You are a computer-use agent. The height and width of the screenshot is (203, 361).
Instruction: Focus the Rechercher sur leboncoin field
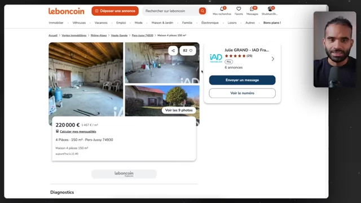[171, 11]
